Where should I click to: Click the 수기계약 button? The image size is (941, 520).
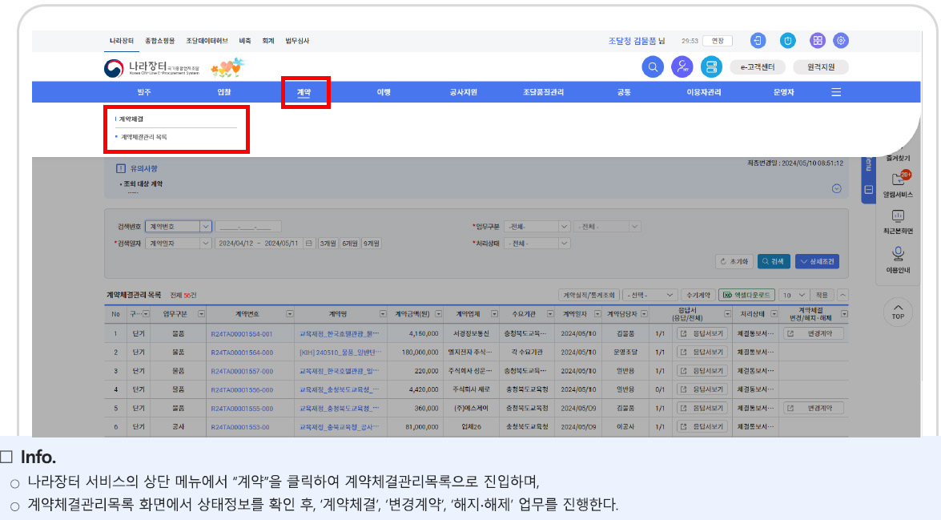[698, 295]
